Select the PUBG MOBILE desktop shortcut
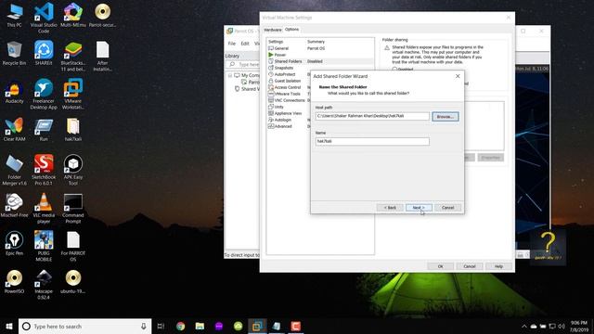594x334 pixels. tap(44, 247)
